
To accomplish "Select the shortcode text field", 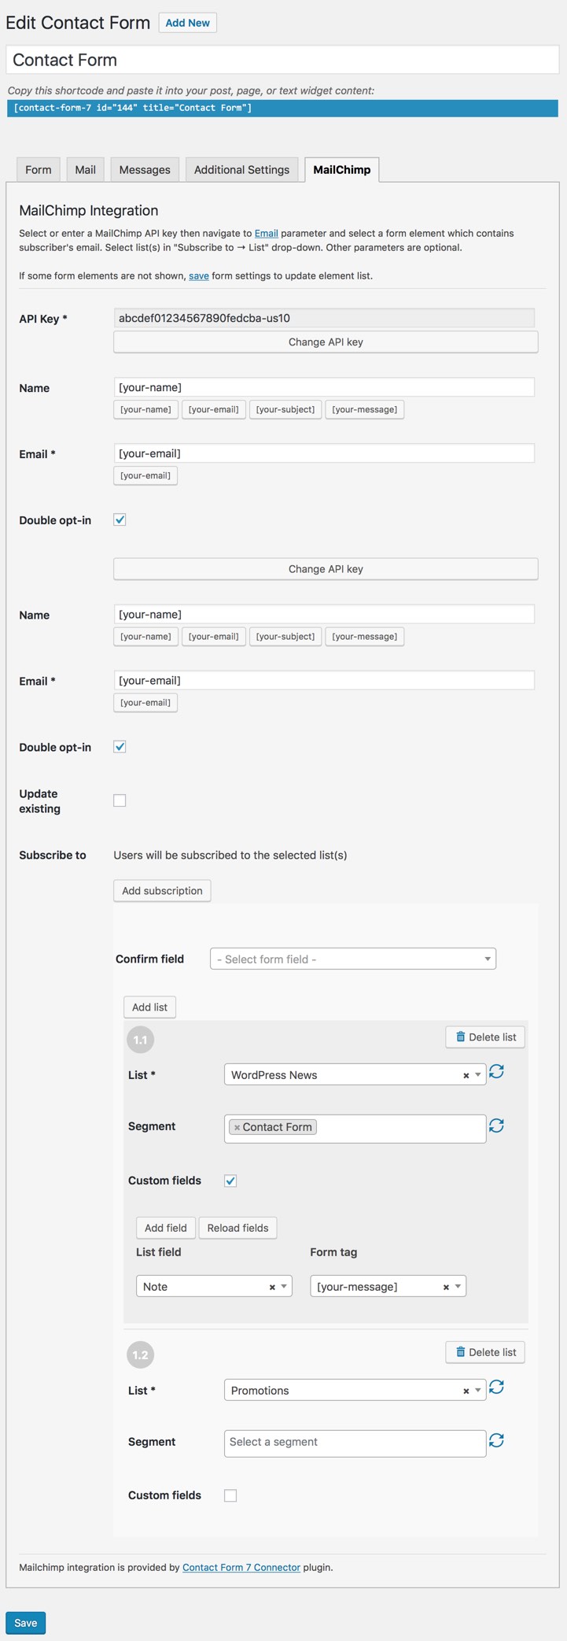I will 282,108.
